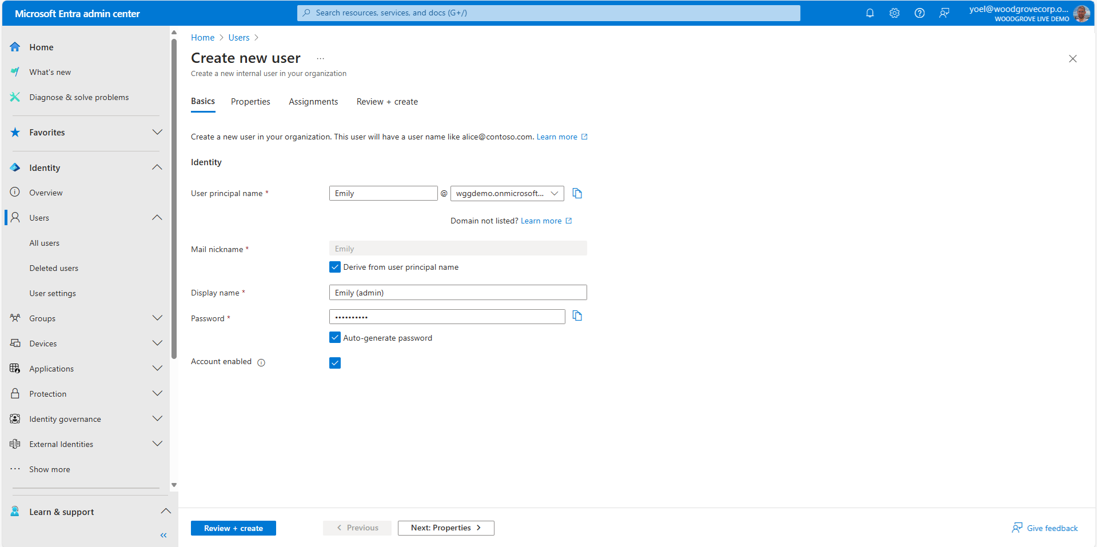
Task: Open the notifications bell icon
Action: pyautogui.click(x=869, y=13)
